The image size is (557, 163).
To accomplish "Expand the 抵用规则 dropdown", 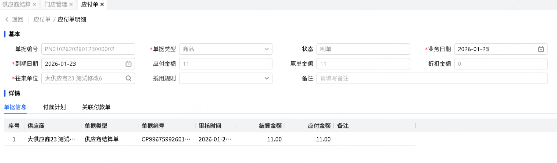I will click(x=266, y=78).
